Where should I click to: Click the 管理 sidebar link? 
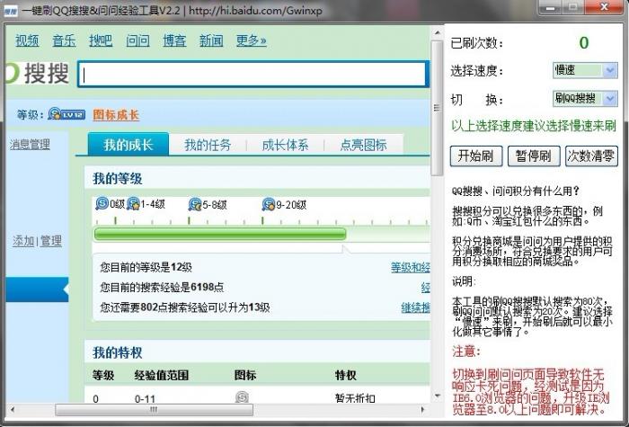pos(51,241)
